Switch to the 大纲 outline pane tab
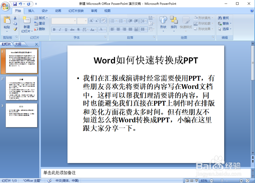The width and height of the screenshot is (255, 183). [x=18, y=44]
